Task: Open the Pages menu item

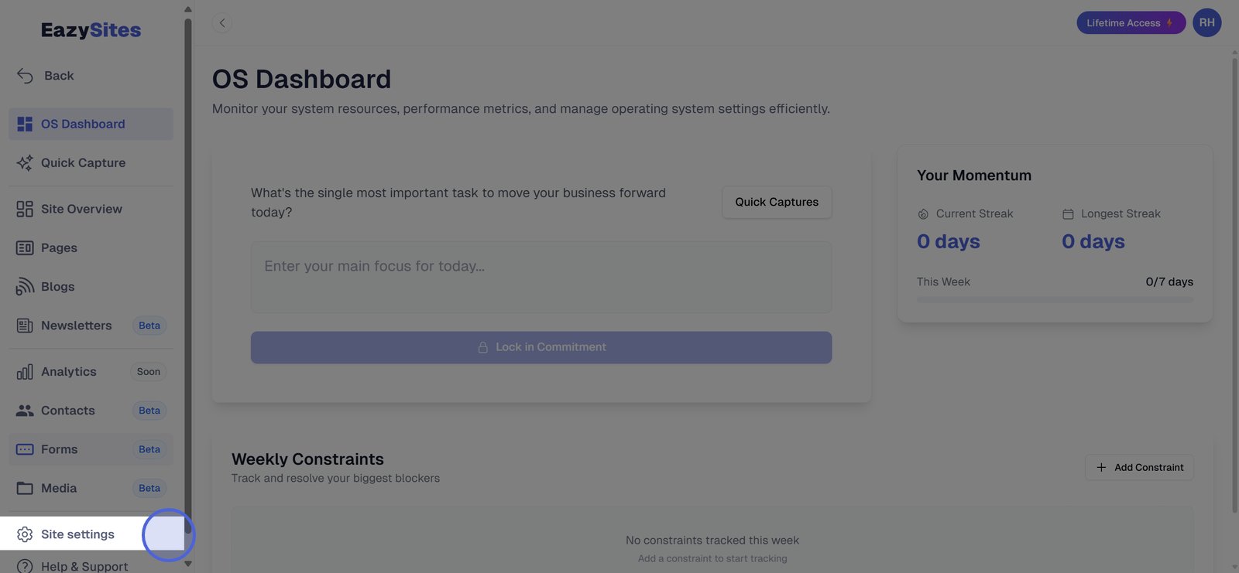Action: point(59,247)
